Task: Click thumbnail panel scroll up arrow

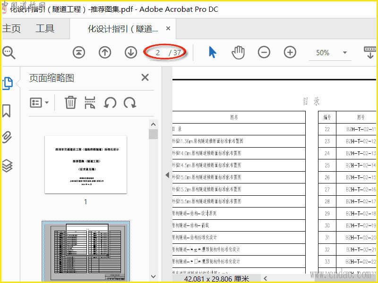Action: (153, 125)
